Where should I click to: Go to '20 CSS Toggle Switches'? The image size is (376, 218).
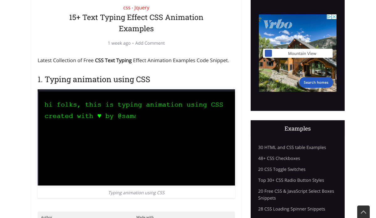pos(282,169)
